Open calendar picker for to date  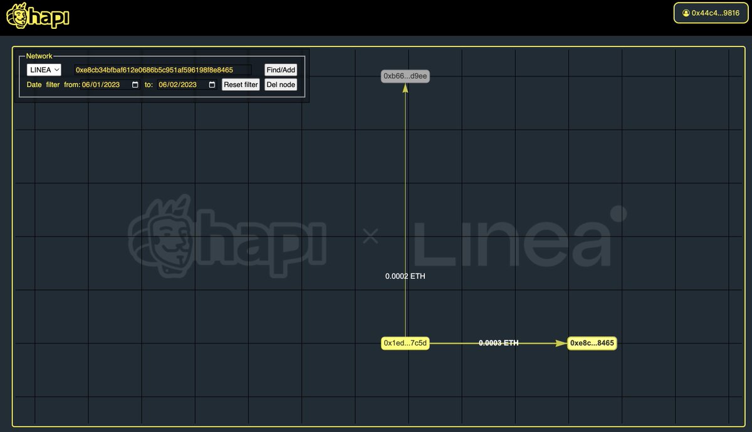point(212,85)
